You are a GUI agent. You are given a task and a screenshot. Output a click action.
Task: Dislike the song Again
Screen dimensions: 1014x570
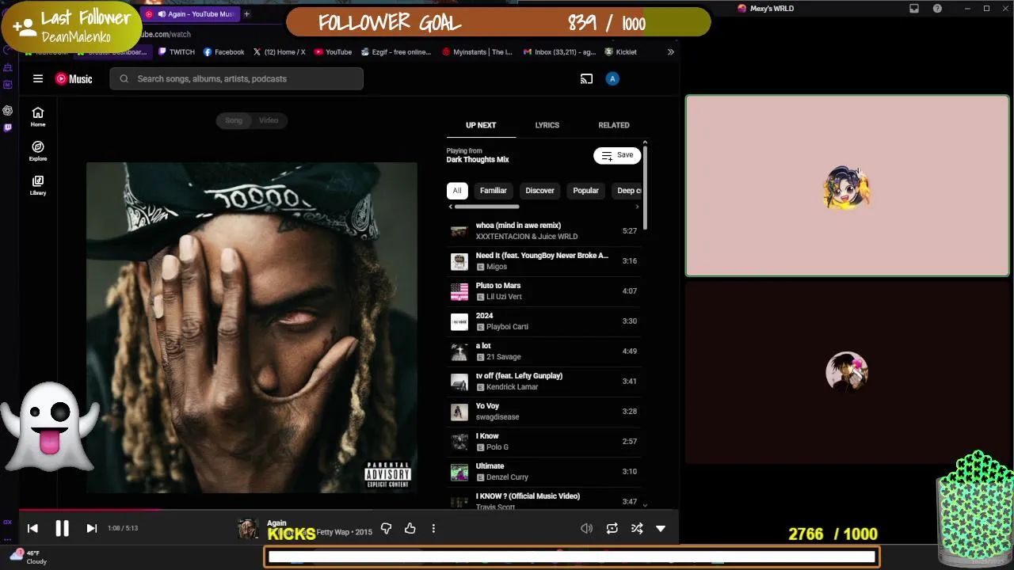coord(386,528)
